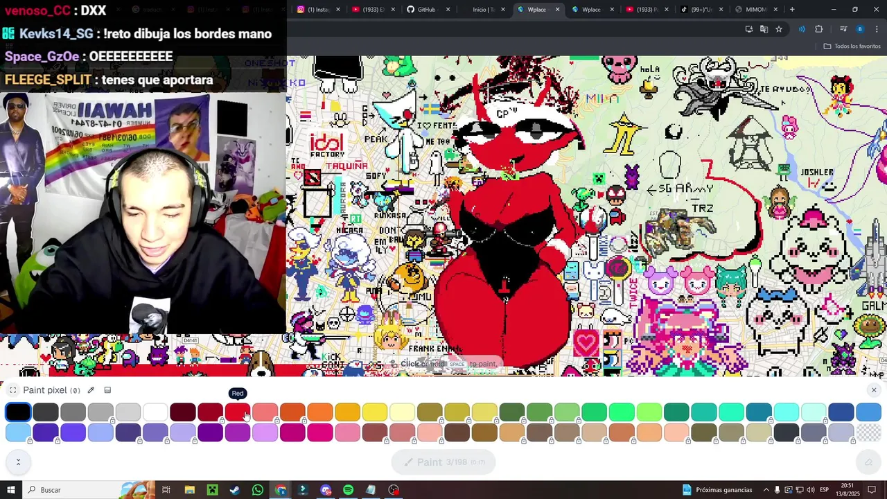This screenshot has width=887, height=499.
Task: Expand the hidden system tray icons
Action: pyautogui.click(x=766, y=490)
